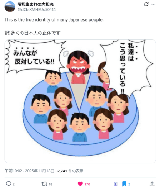Click the 午前10:02 timestamp

click(14, 171)
